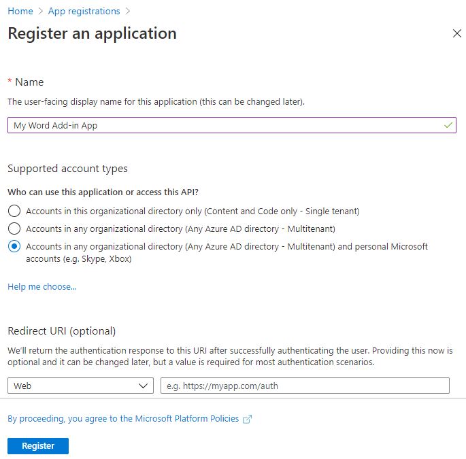Click the chevron arrow in the Web dropdown

point(144,386)
